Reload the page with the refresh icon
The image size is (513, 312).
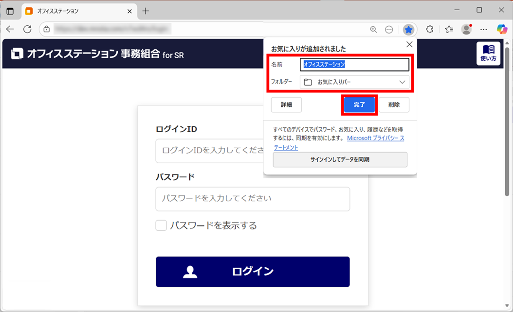[27, 29]
